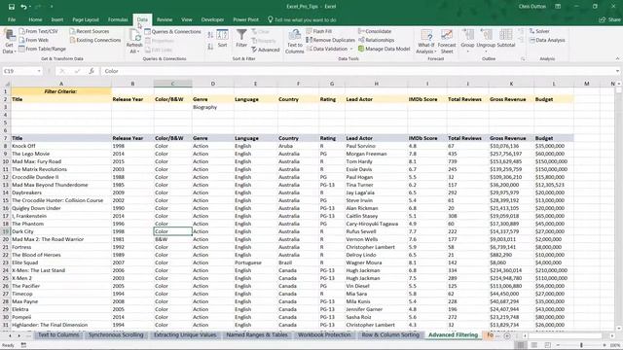Screen dimensions: 623x350
Task: Click the Biography criteria cell
Action: 213,107
